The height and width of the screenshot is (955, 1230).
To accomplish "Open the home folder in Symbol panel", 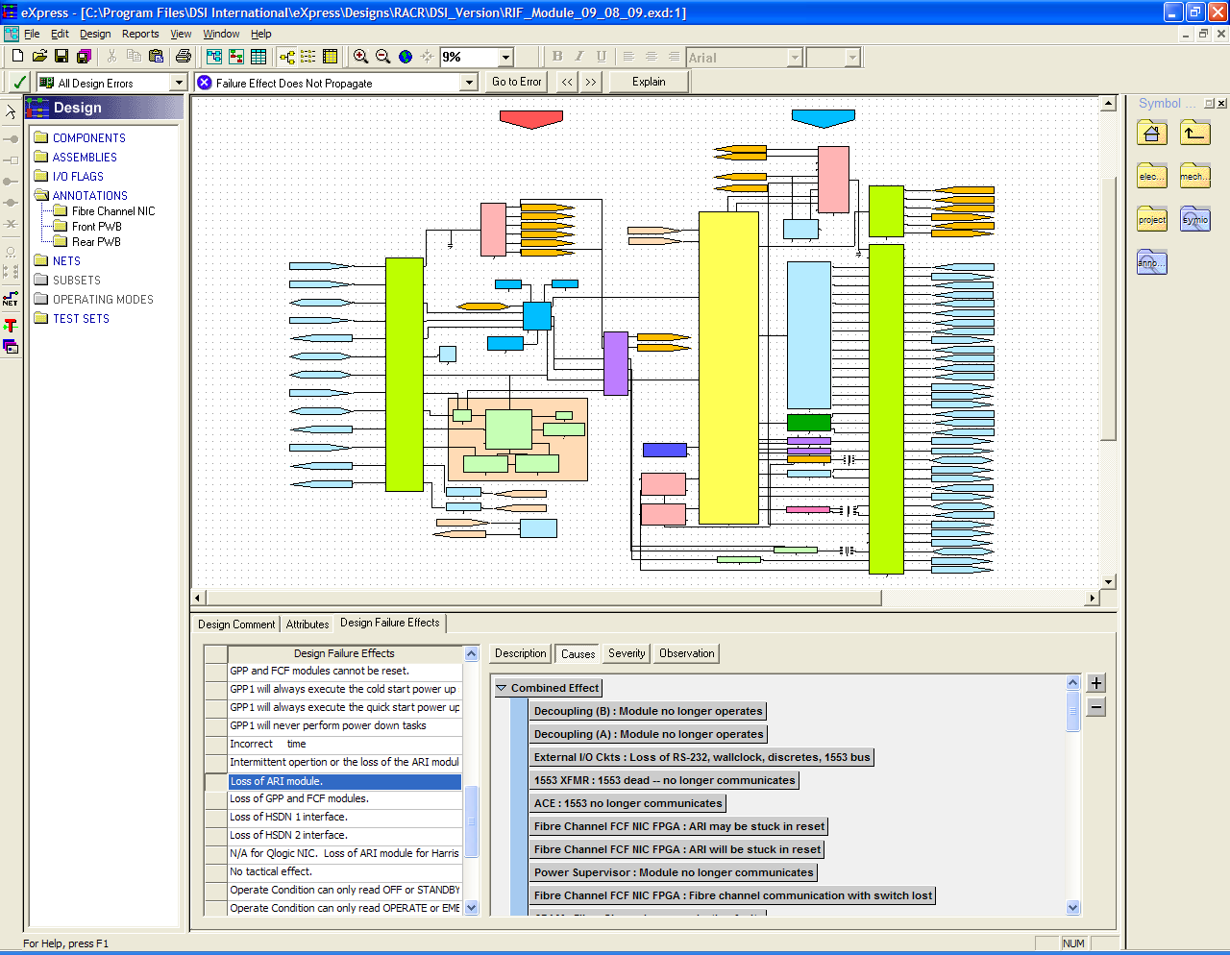I will (x=1151, y=133).
